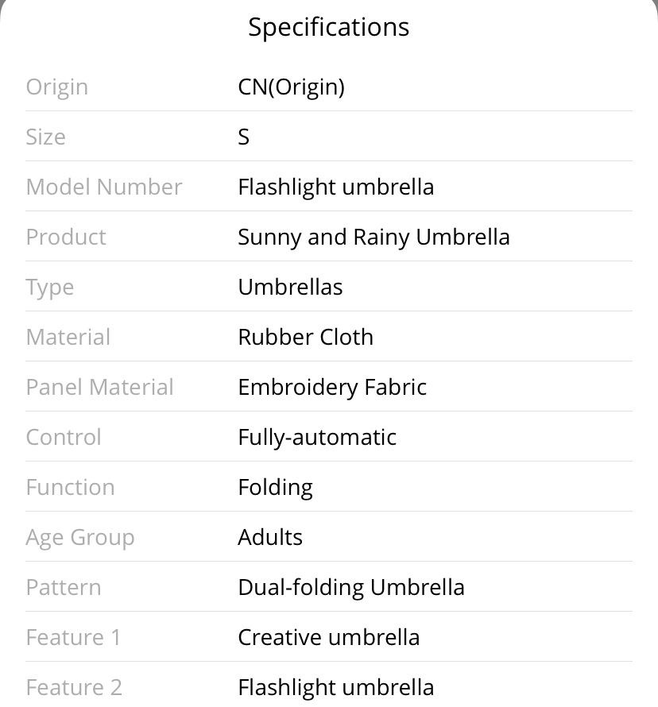Click the Embroidery Fabric value
Image resolution: width=658 pixels, height=707 pixels.
coord(332,388)
